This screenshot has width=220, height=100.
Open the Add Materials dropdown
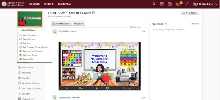[62, 24]
